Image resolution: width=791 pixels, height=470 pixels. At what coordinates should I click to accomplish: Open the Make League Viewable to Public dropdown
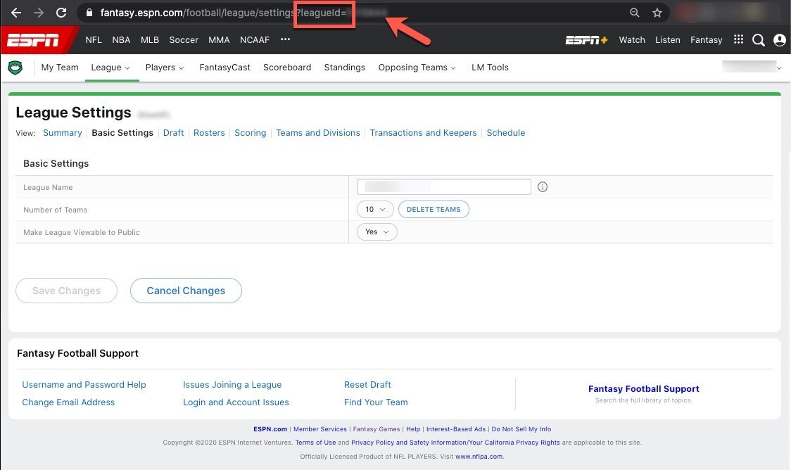(376, 232)
